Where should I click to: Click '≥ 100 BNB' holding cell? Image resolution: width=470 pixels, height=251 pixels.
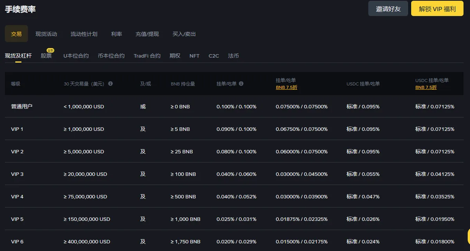(x=183, y=174)
